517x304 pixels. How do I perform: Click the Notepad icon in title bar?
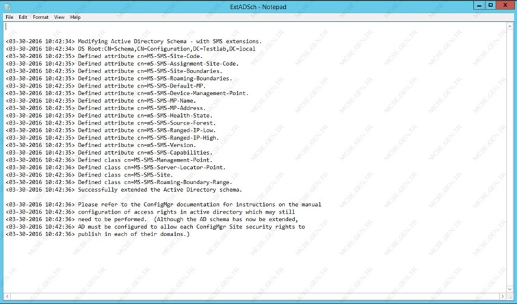[8, 7]
